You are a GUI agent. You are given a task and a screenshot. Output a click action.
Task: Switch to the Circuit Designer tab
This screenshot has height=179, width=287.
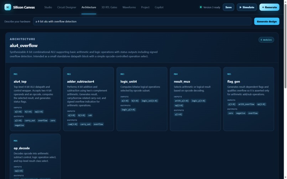(x=67, y=7)
